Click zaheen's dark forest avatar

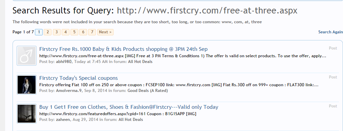pos(26,113)
